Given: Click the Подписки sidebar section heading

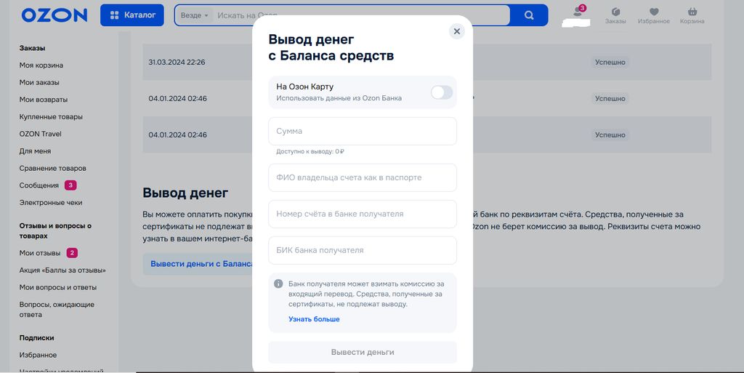Looking at the screenshot, I should [36, 338].
